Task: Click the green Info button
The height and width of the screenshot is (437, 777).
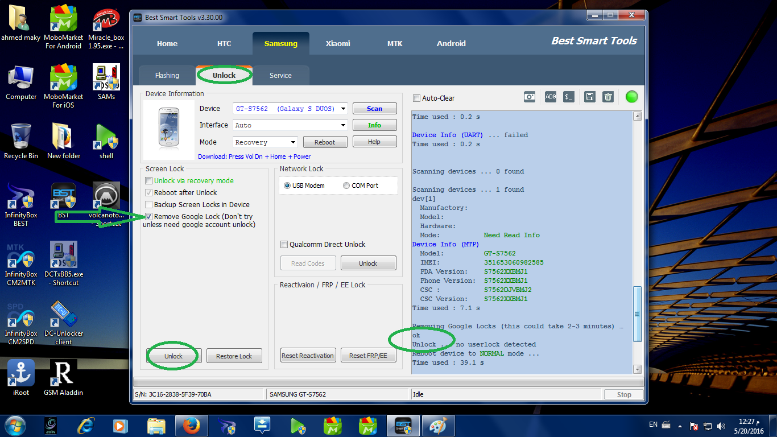Action: coord(374,125)
